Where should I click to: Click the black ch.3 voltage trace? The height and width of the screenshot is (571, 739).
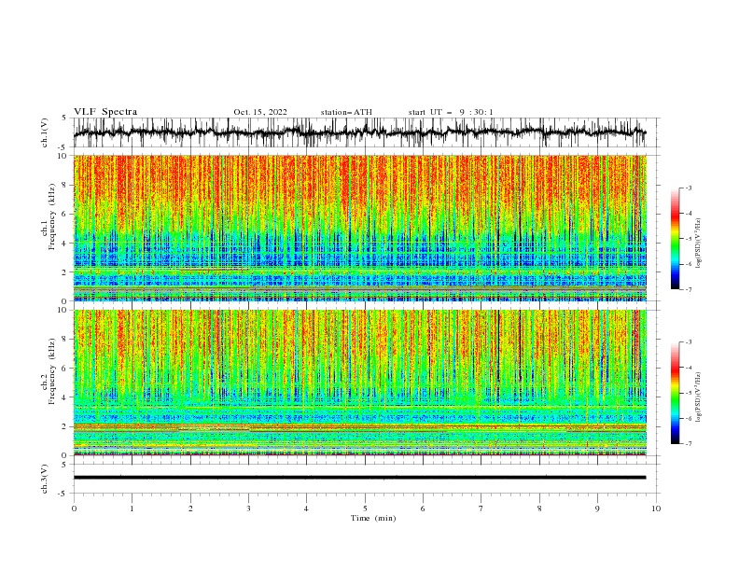pyautogui.click(x=359, y=478)
